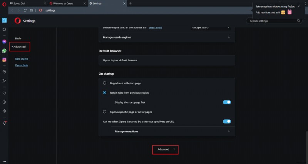Switch to the Welcome to Opera tab
The width and height of the screenshot is (308, 164).
(67, 3)
